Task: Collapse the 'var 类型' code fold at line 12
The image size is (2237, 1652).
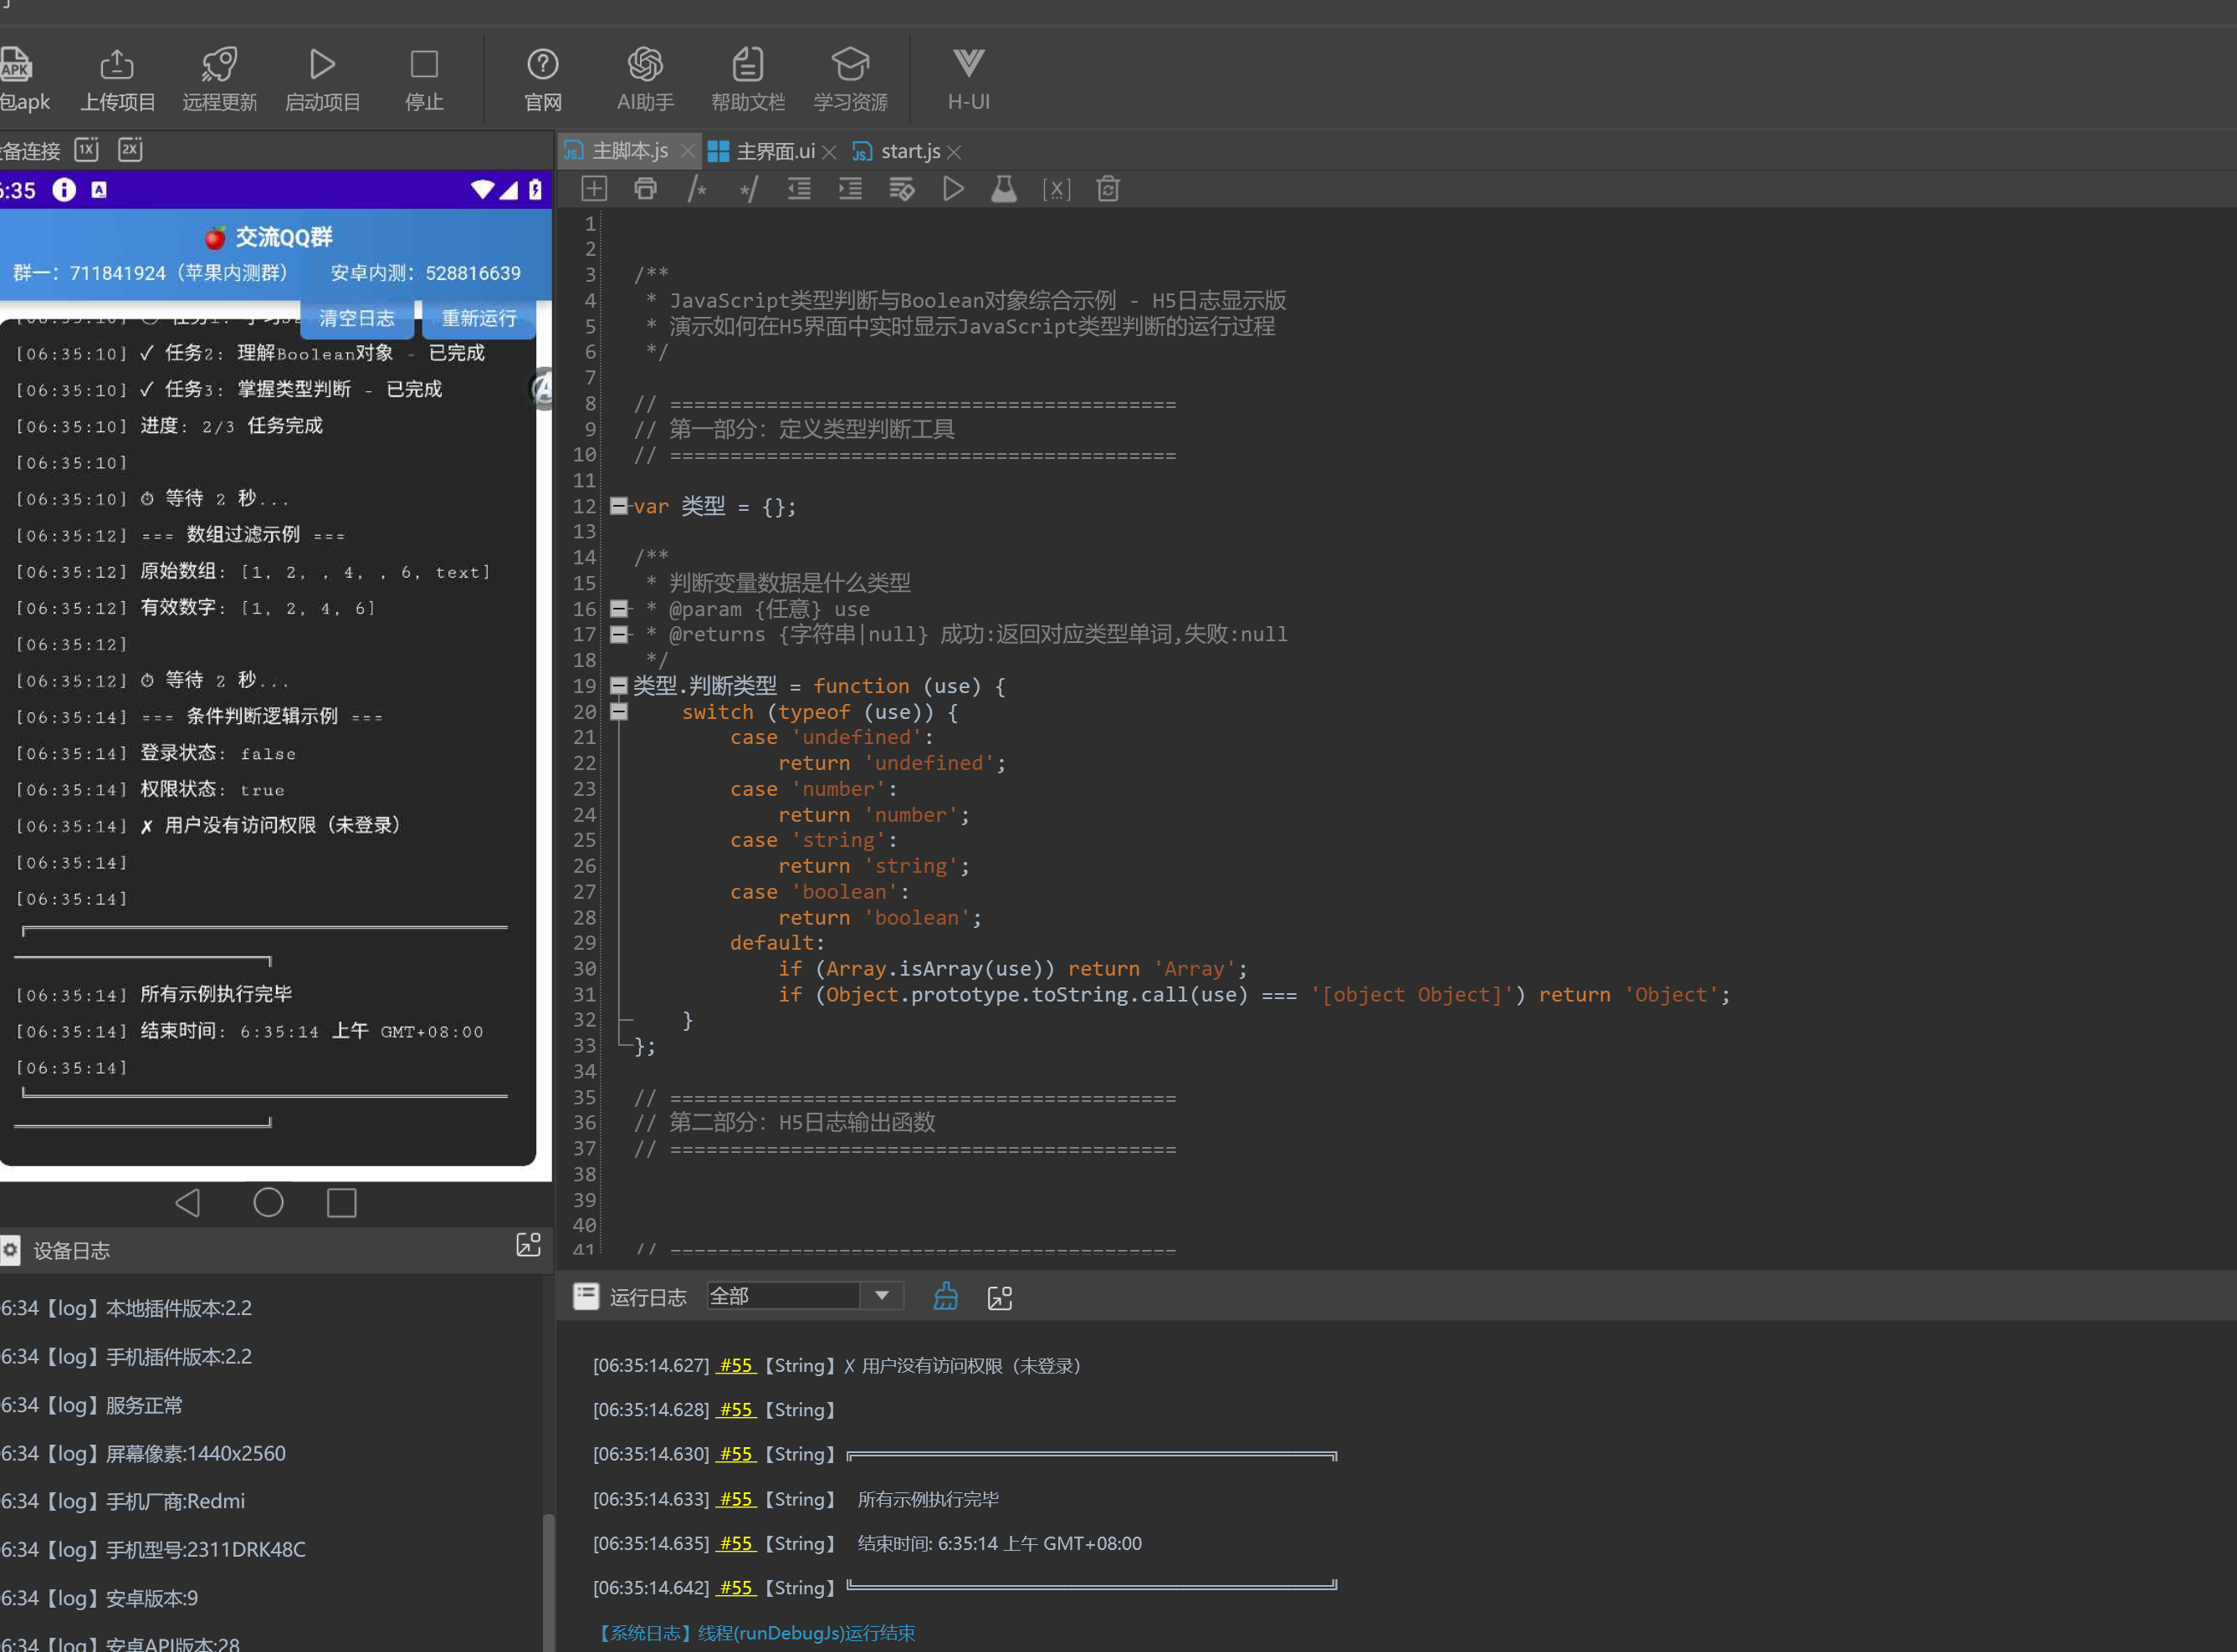Action: pyautogui.click(x=618, y=506)
